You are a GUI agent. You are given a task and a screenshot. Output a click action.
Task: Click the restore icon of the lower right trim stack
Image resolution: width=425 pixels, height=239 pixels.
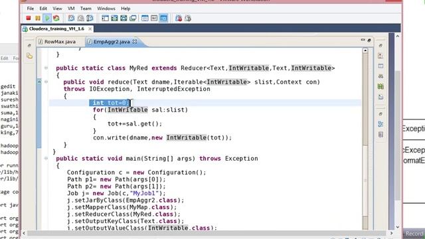click(x=381, y=114)
